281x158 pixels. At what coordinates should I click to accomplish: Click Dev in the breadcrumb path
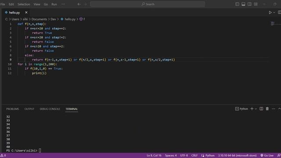pos(53,19)
